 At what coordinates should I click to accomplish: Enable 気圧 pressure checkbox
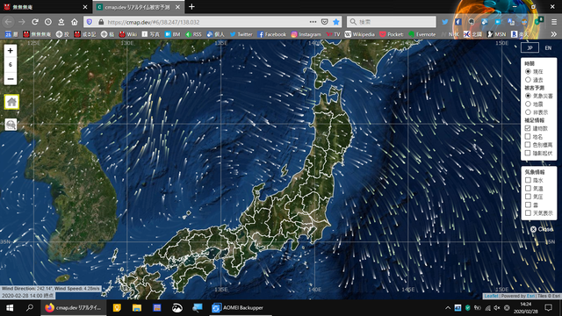pyautogui.click(x=528, y=197)
